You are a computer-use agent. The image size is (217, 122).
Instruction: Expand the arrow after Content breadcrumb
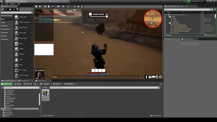(51, 84)
